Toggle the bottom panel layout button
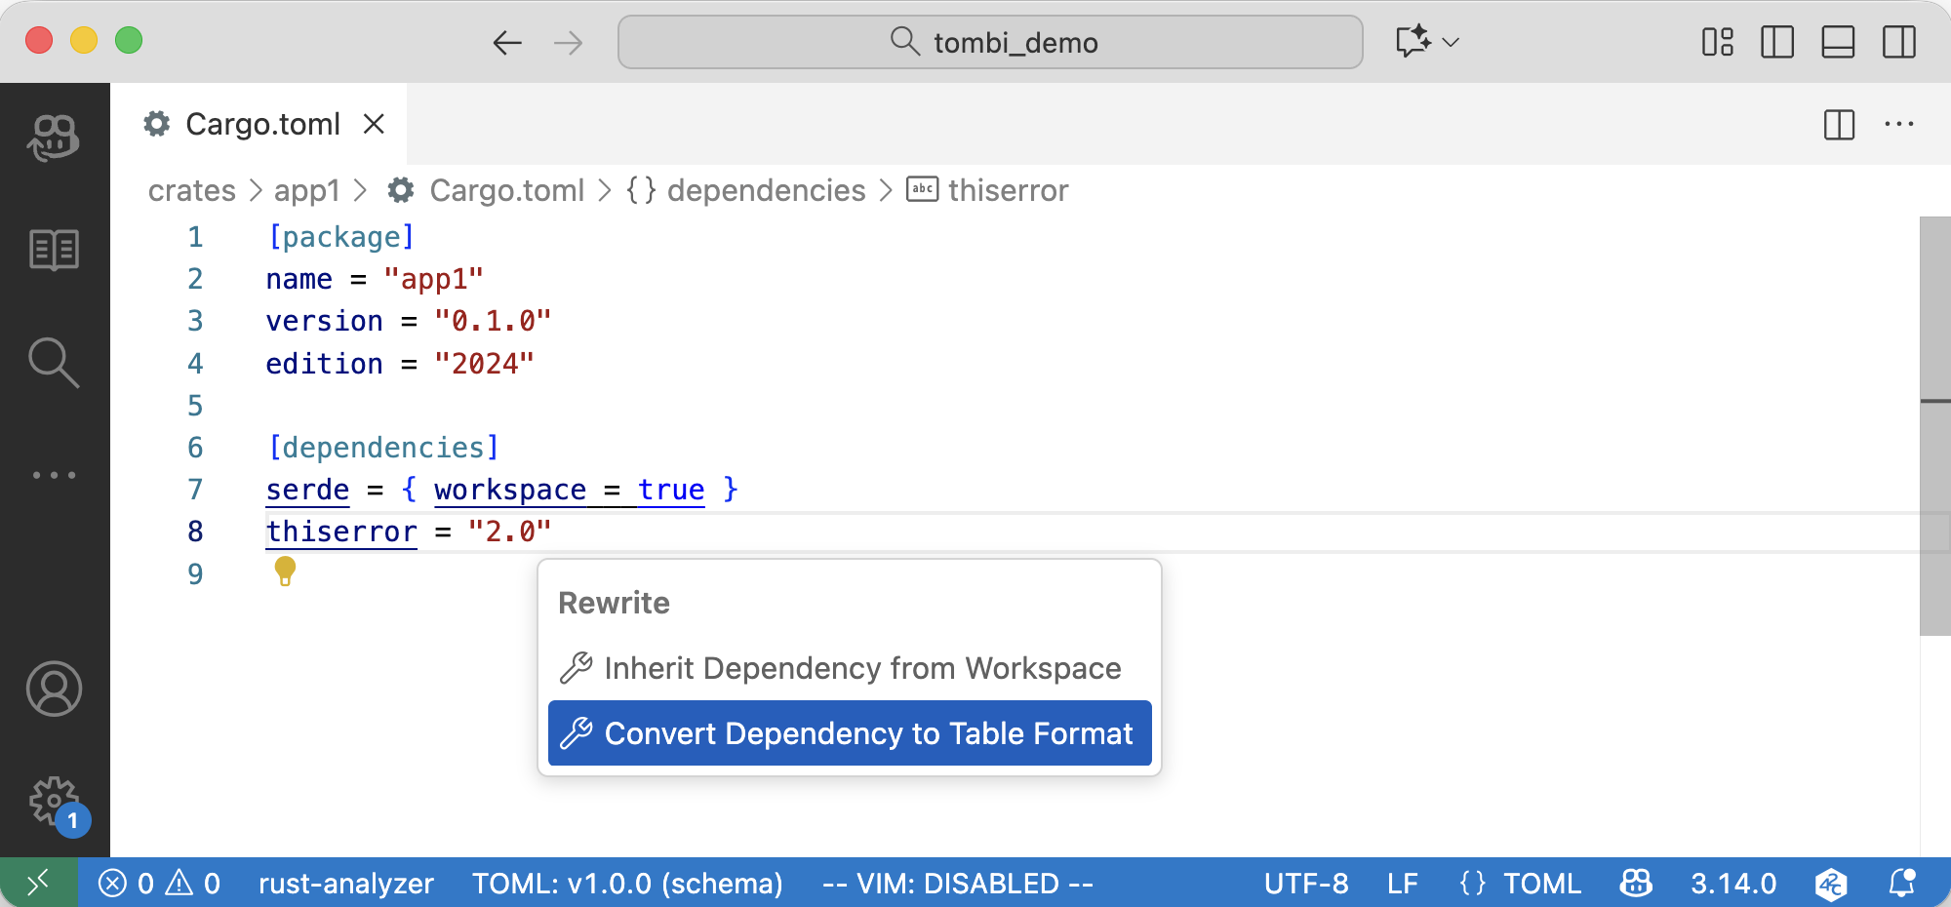This screenshot has width=1951, height=907. coord(1838,42)
